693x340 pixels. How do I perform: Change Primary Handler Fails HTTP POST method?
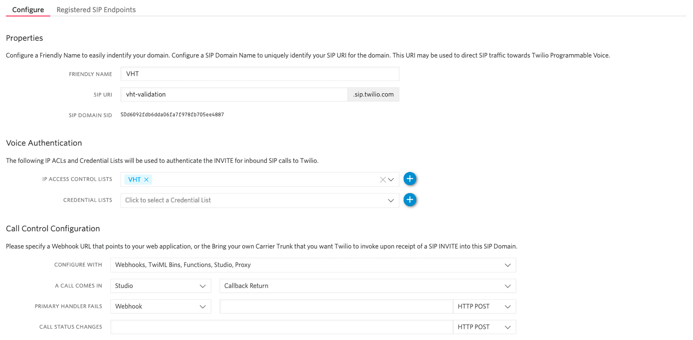(484, 307)
